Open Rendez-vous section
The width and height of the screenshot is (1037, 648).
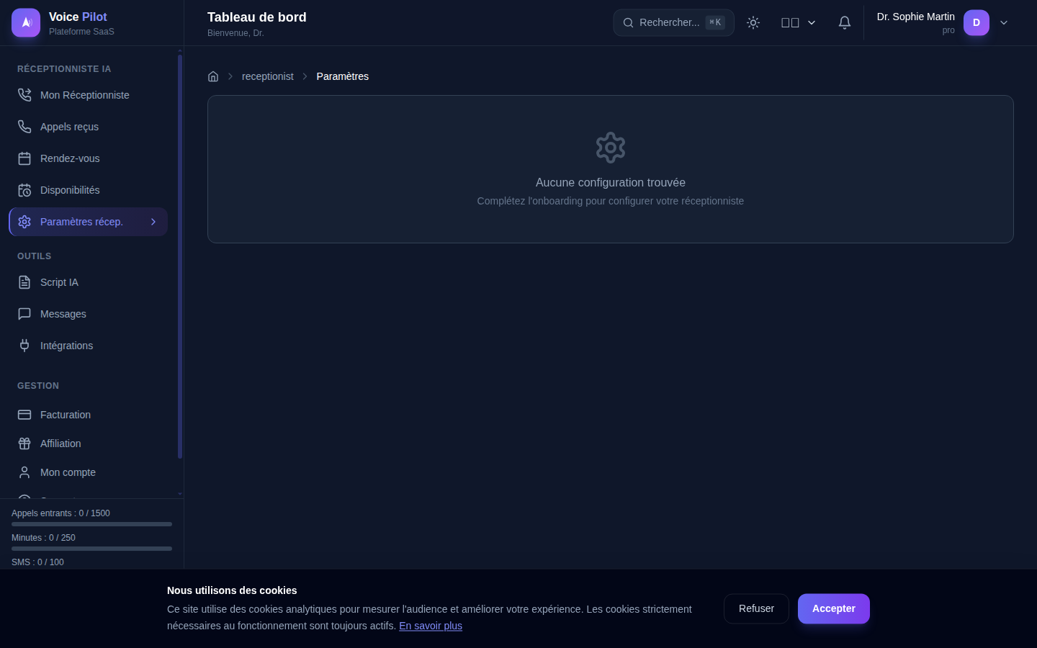[88, 158]
